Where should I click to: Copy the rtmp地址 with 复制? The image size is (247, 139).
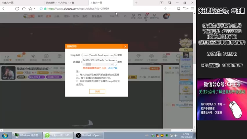tap(120, 55)
